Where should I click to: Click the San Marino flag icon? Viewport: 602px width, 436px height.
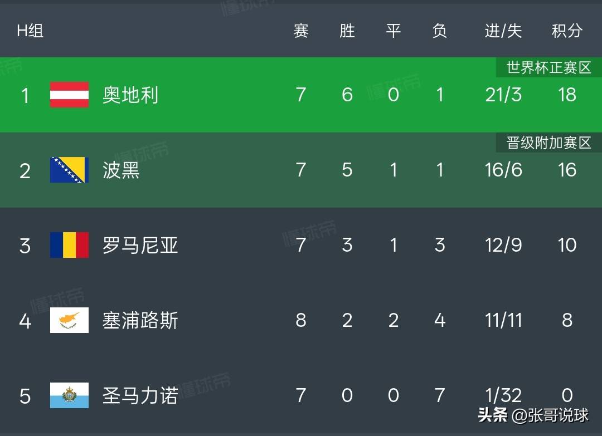pos(69,395)
